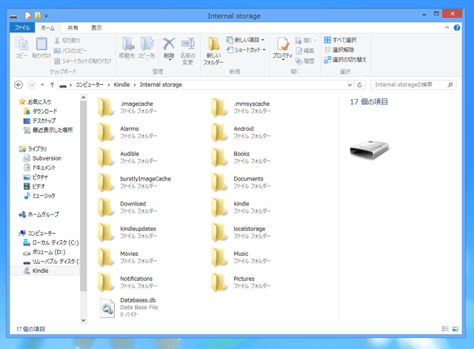The height and width of the screenshot is (349, 474).
Task: Select Recent places (最近表示した場所) in sidebar
Action: click(x=48, y=130)
